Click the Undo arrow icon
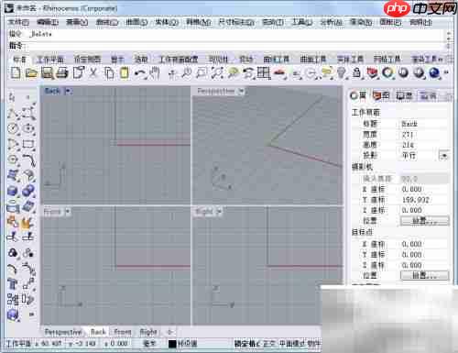This screenshot has width=458, height=353. (x=140, y=73)
